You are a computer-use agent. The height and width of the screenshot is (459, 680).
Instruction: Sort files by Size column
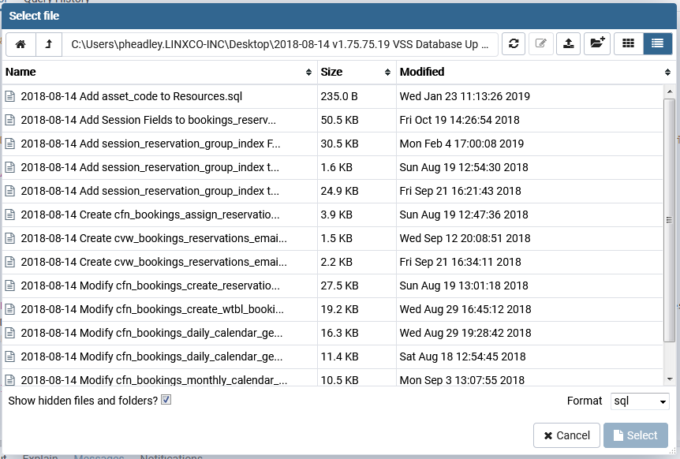pyautogui.click(x=355, y=72)
